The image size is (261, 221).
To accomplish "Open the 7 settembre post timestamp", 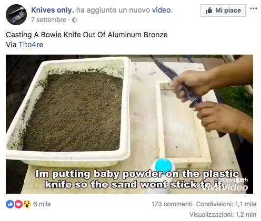I will pos(48,20).
